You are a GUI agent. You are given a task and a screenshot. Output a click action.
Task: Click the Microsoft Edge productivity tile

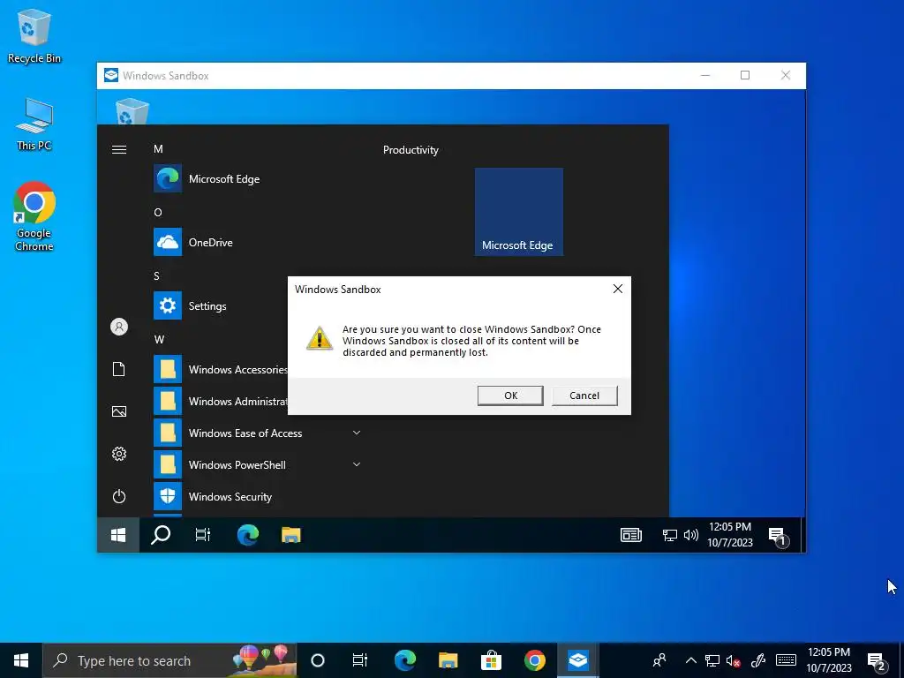click(519, 212)
